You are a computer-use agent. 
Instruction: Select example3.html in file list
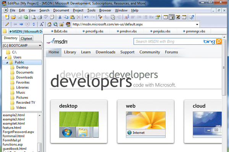[x=14, y=119]
